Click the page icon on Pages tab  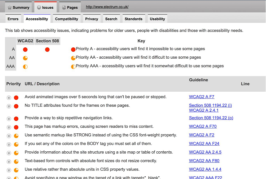64,7
